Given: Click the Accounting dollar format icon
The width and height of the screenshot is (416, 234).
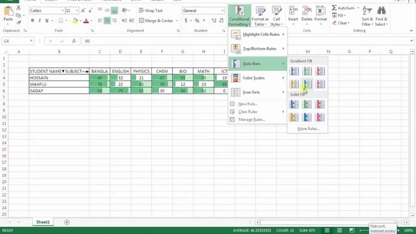Looking at the screenshot, I should [186, 20].
